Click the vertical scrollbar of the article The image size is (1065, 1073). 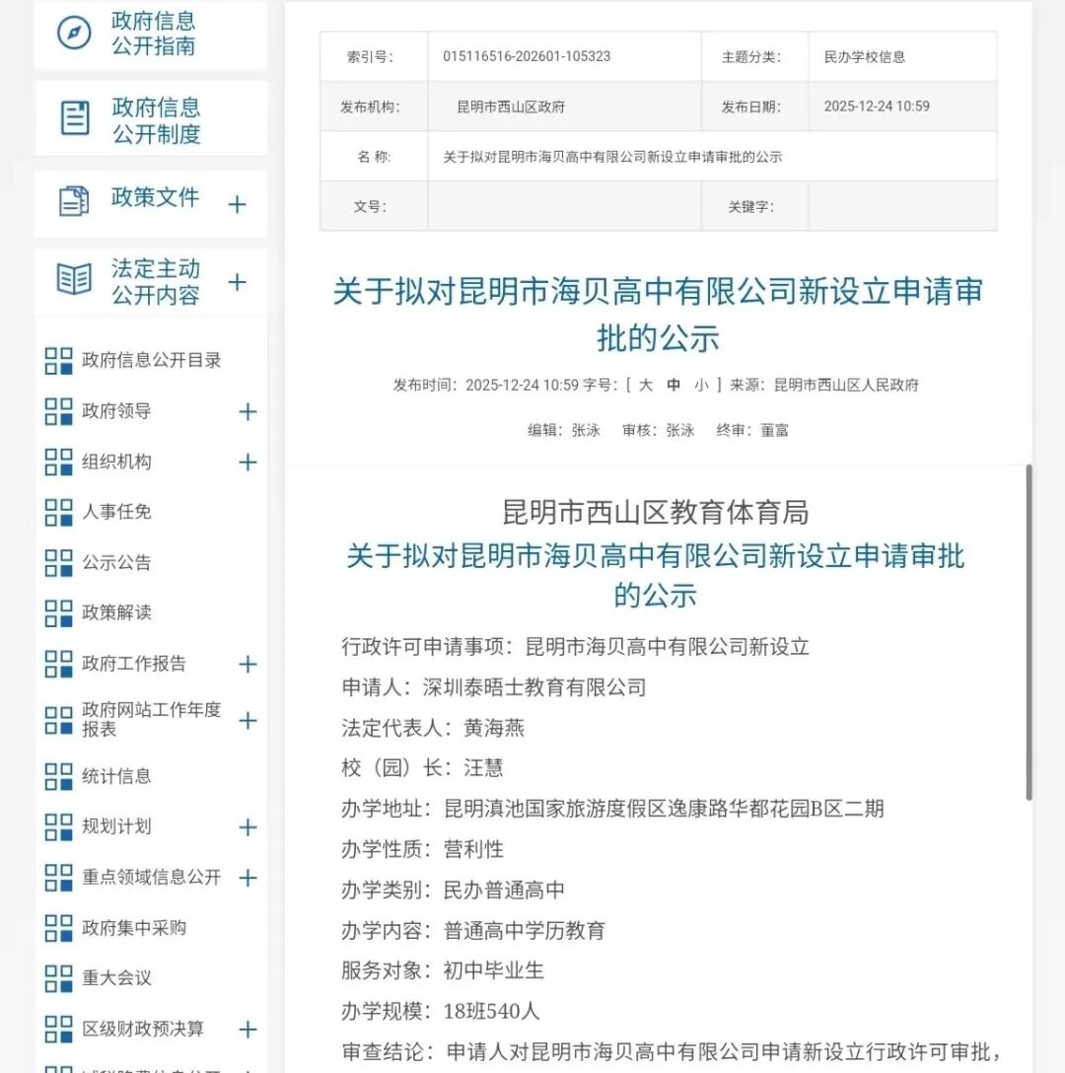tap(1029, 631)
